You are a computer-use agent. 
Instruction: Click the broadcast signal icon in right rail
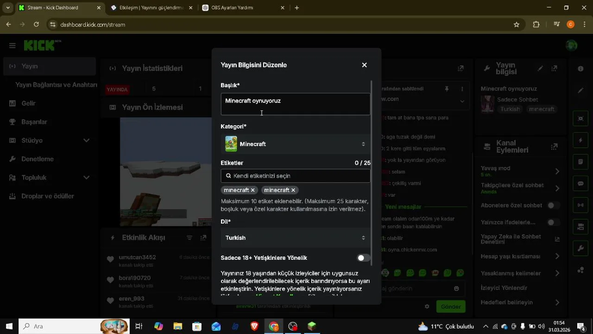[580, 205]
